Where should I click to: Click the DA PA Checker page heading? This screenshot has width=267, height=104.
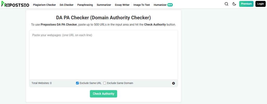point(104,18)
